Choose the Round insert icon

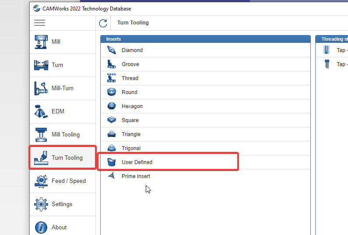[112, 92]
